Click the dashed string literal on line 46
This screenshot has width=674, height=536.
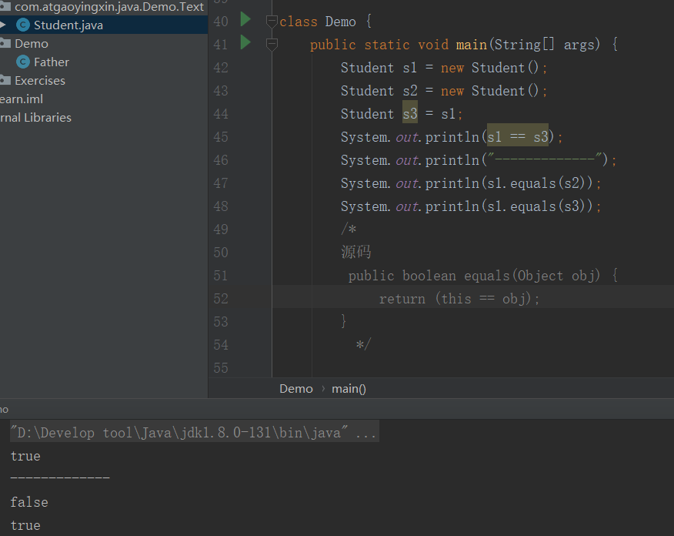[x=545, y=159]
